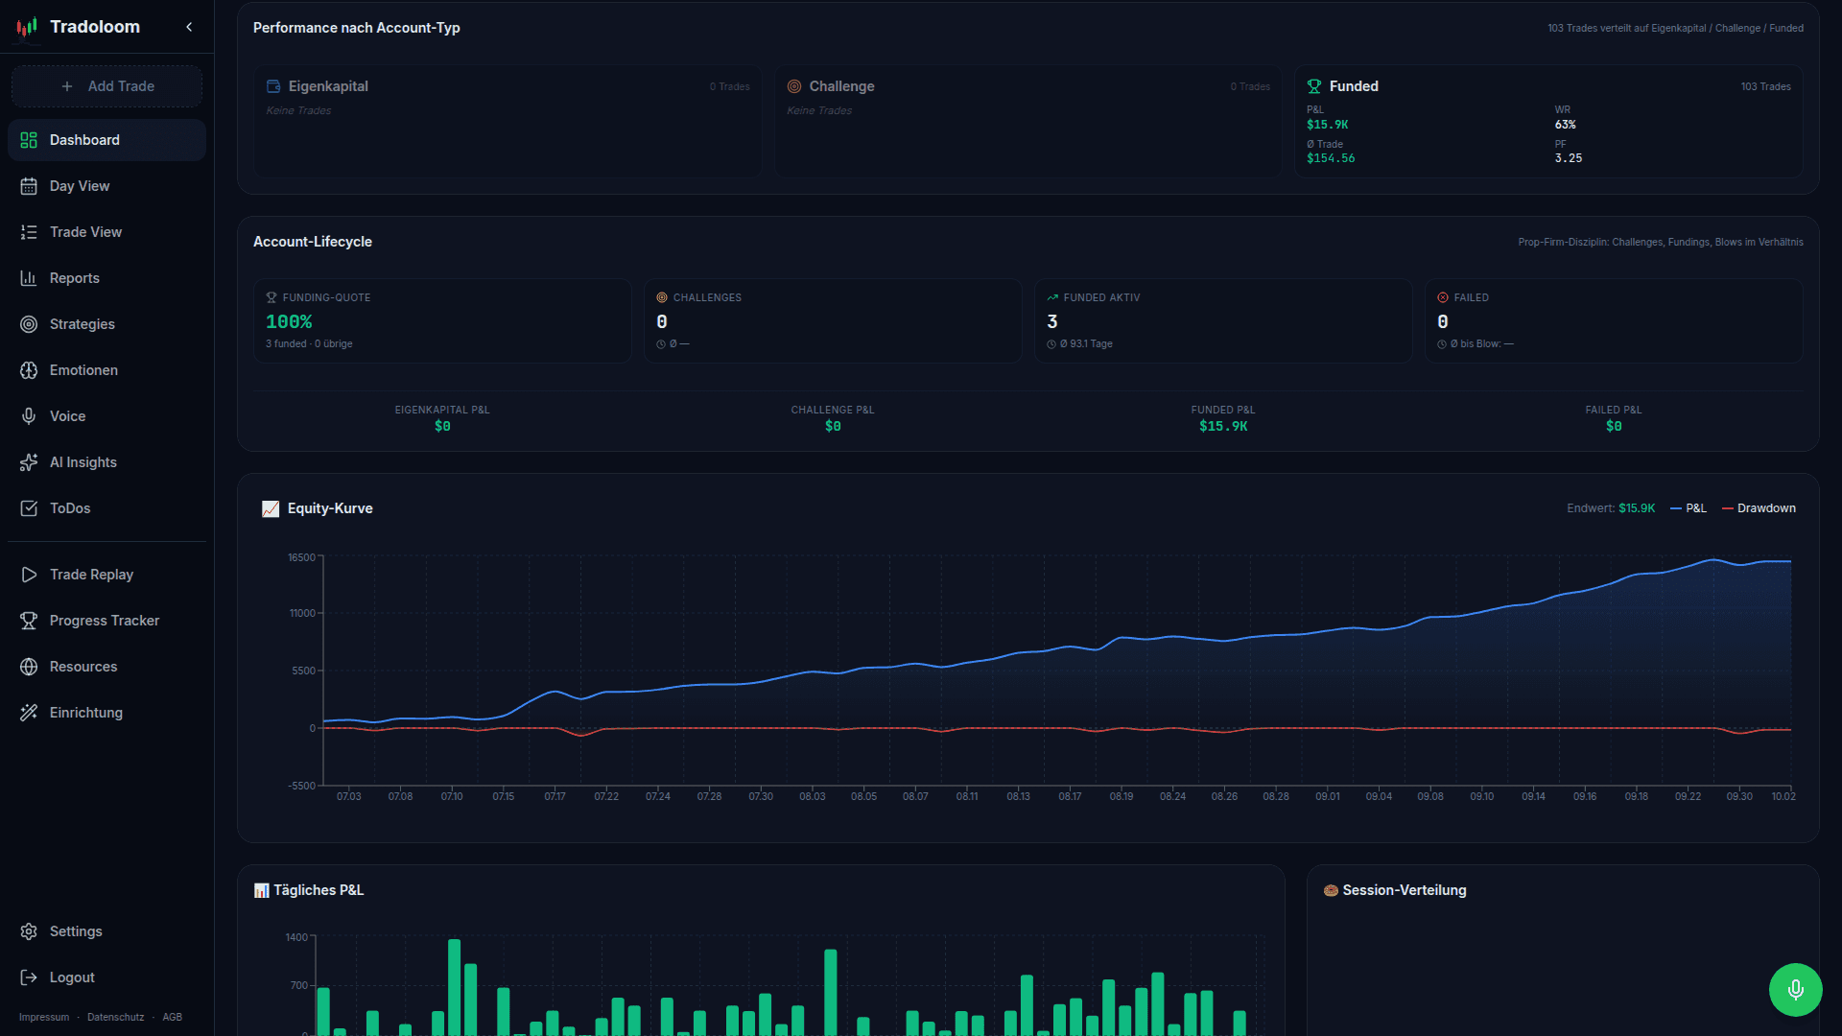1842x1036 pixels.
Task: Toggle the Drawdown legend in Equity-Kurve
Action: [1759, 508]
